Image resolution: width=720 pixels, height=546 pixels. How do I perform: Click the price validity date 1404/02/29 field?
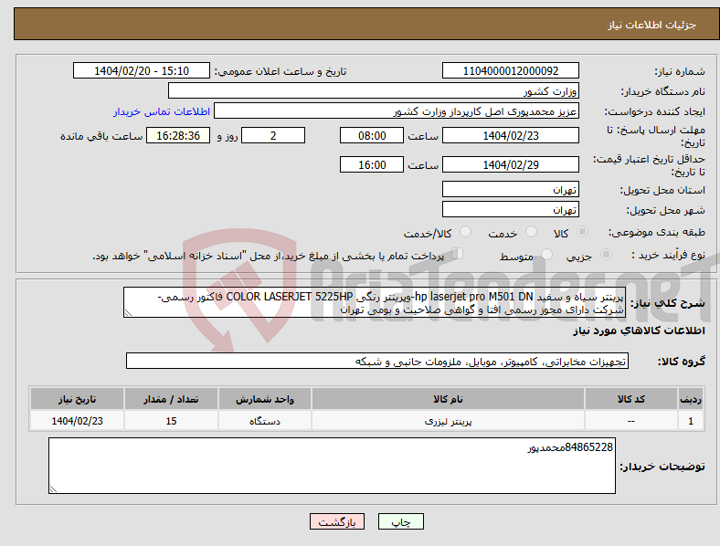pos(510,164)
